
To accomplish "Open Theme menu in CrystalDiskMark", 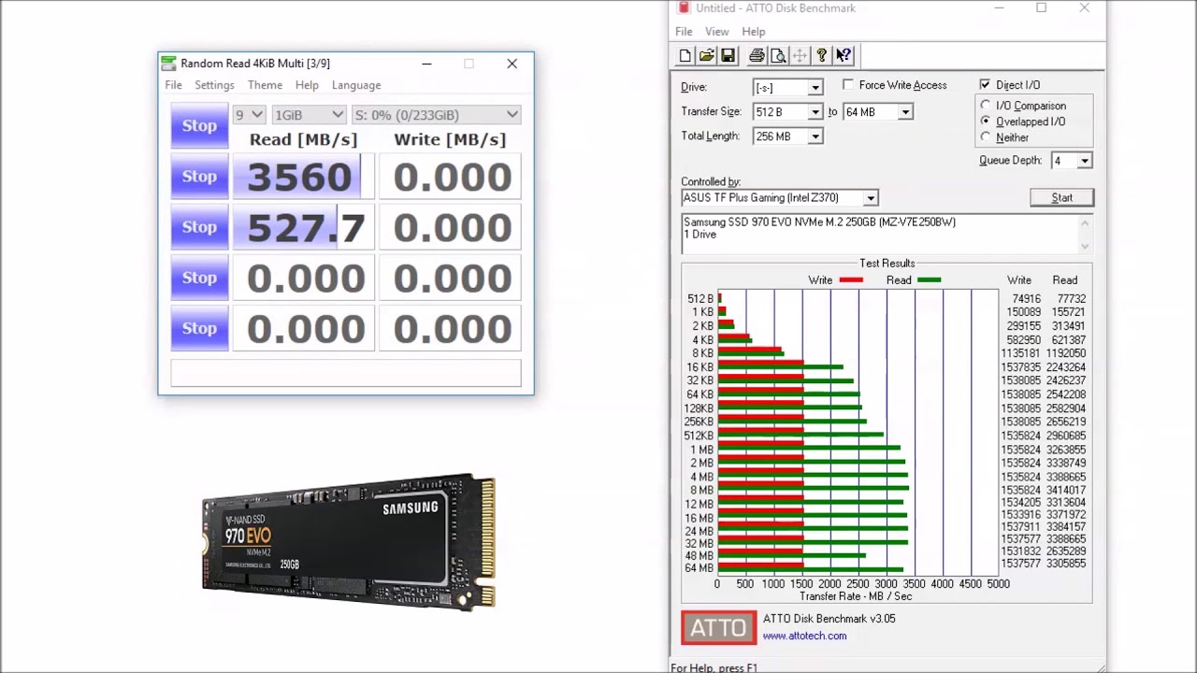I will point(265,85).
